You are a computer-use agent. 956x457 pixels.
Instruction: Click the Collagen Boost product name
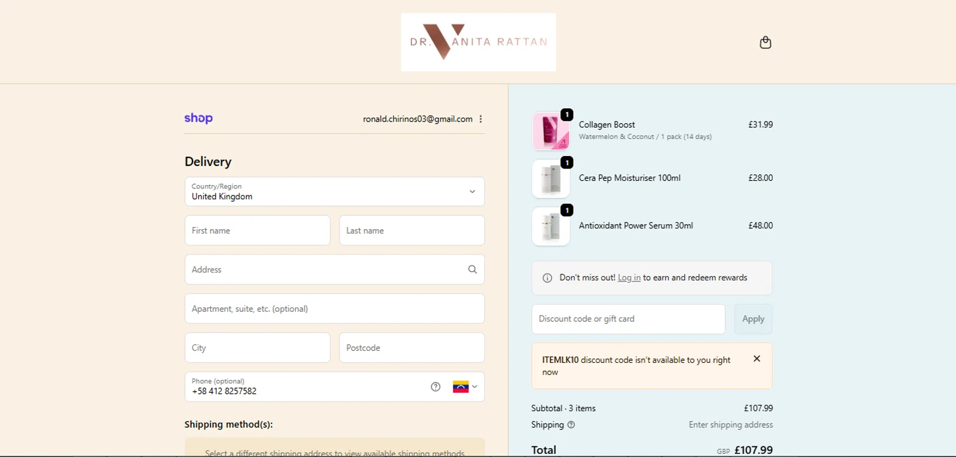click(x=607, y=125)
